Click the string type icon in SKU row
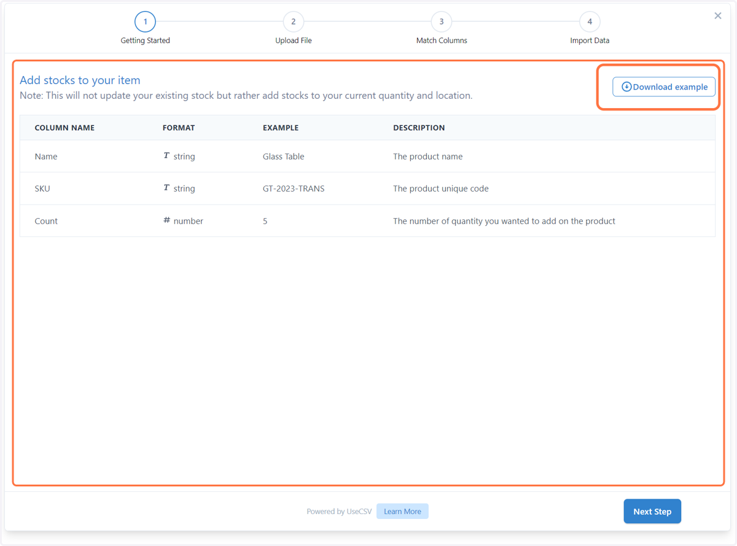737x546 pixels. pyautogui.click(x=166, y=188)
